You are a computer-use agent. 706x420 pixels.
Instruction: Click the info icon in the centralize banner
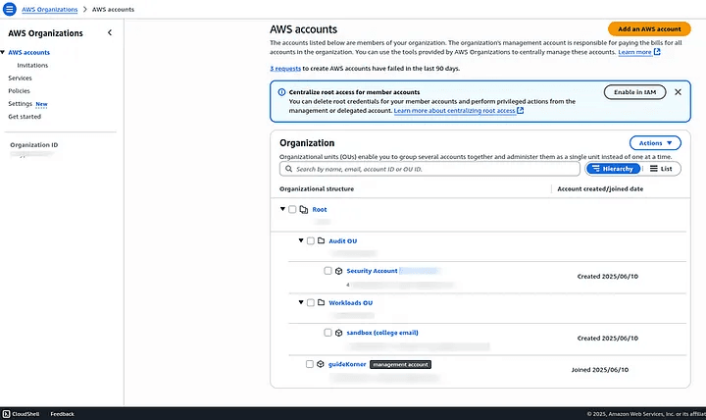click(x=281, y=92)
